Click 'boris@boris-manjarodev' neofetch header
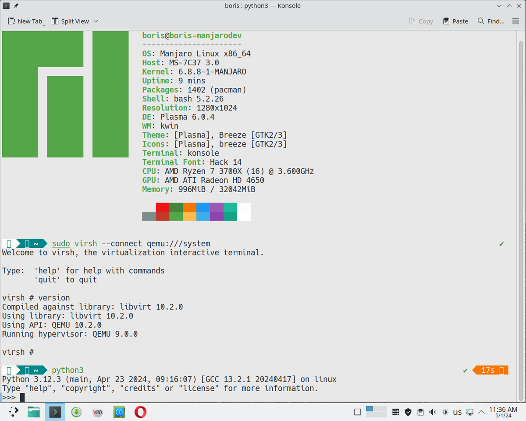The image size is (526, 421). (x=192, y=36)
